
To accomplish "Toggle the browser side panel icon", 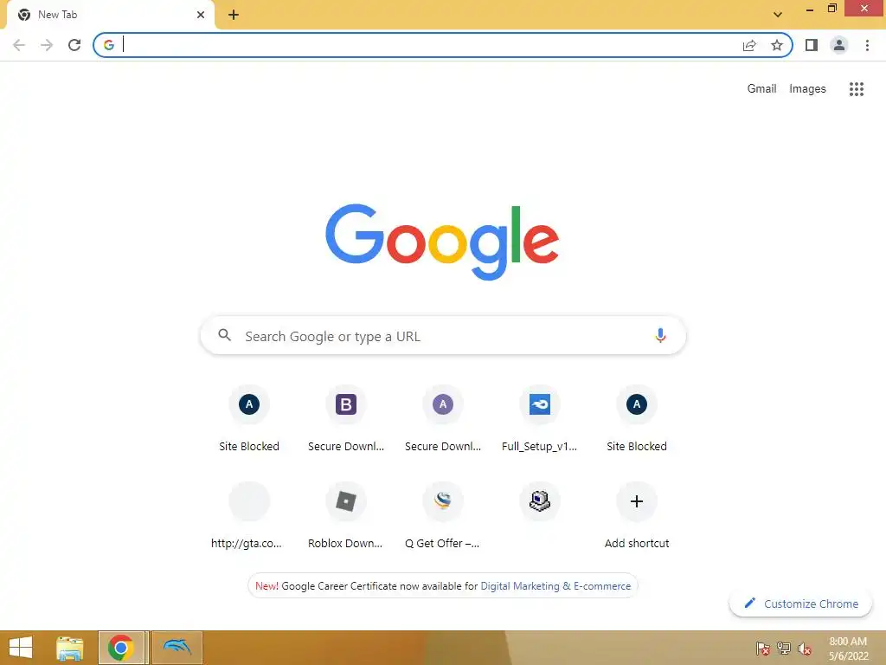I will click(x=812, y=45).
